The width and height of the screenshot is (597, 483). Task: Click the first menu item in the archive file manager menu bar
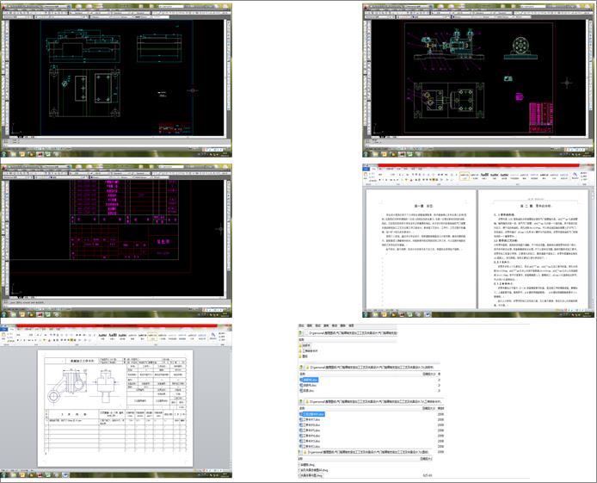pos(301,325)
